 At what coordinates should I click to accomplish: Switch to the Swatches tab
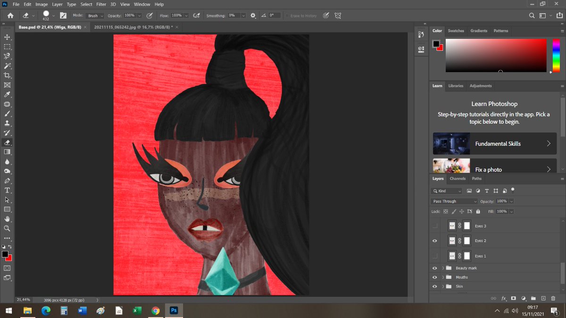[x=456, y=31]
